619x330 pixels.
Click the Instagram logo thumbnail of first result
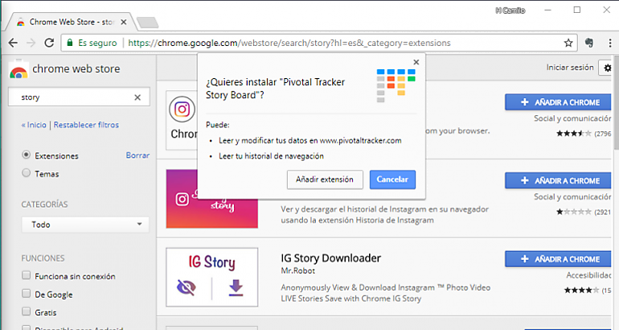pyautogui.click(x=182, y=109)
